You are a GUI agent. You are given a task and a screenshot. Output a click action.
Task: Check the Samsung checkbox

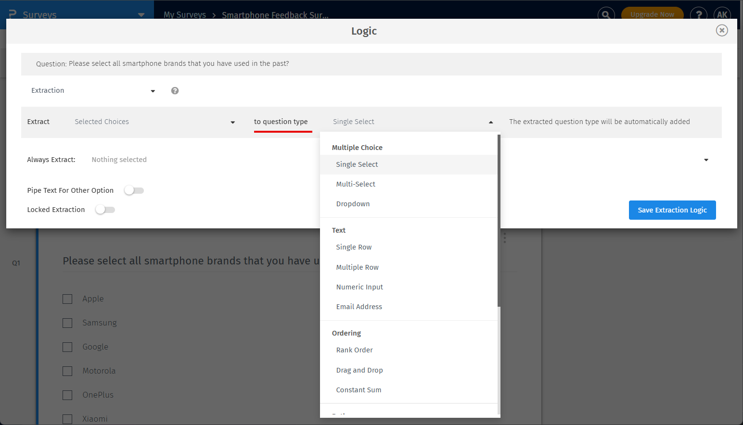pyautogui.click(x=67, y=323)
